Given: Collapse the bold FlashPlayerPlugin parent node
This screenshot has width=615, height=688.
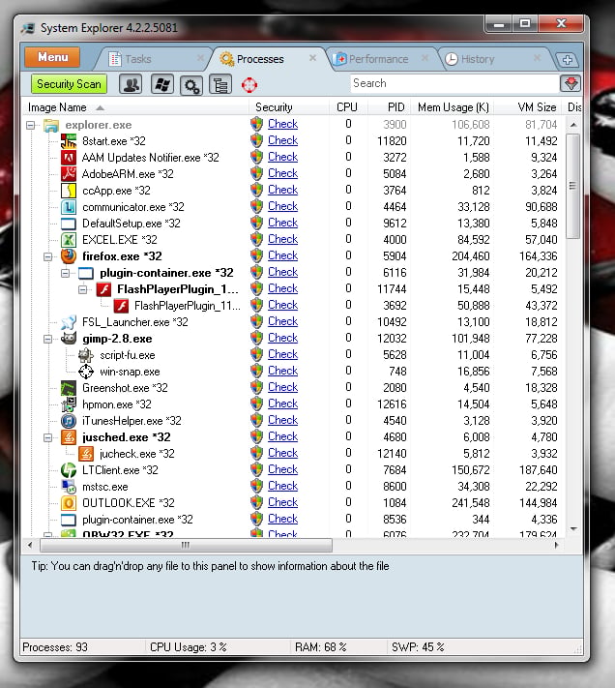Looking at the screenshot, I should (83, 289).
